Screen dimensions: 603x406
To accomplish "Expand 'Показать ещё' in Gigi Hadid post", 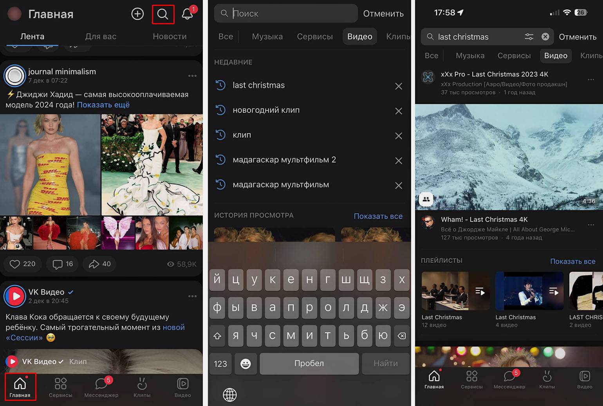I will click(x=103, y=105).
